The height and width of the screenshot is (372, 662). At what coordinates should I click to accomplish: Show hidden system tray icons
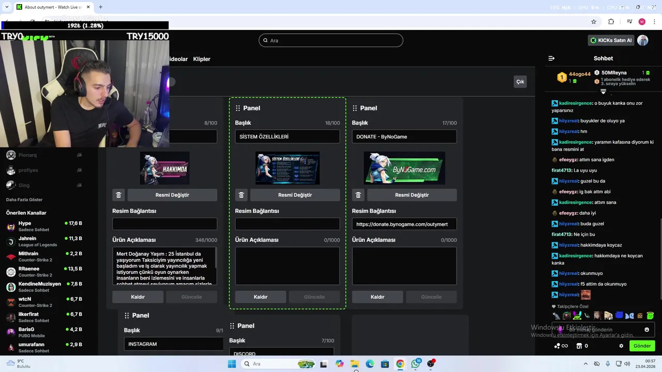[585, 364]
